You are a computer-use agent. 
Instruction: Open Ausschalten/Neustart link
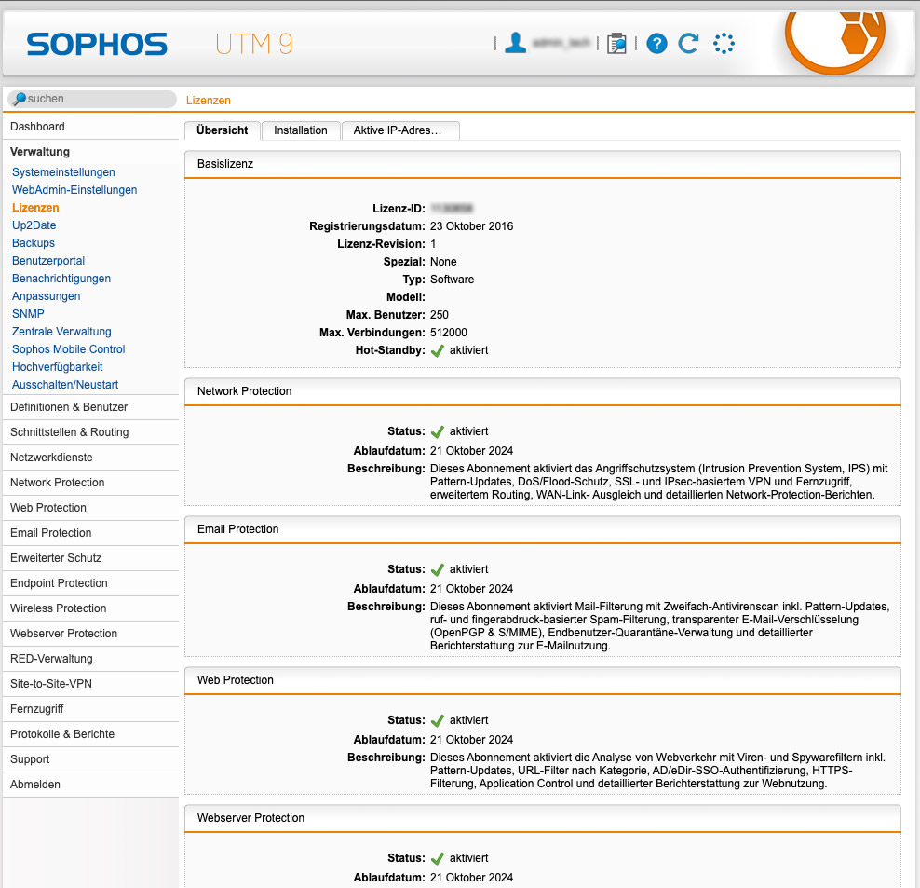(x=65, y=384)
